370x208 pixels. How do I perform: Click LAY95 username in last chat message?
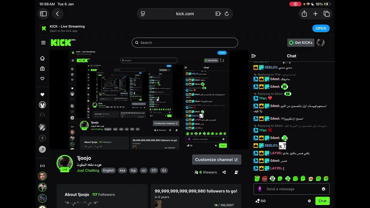pos(275,168)
